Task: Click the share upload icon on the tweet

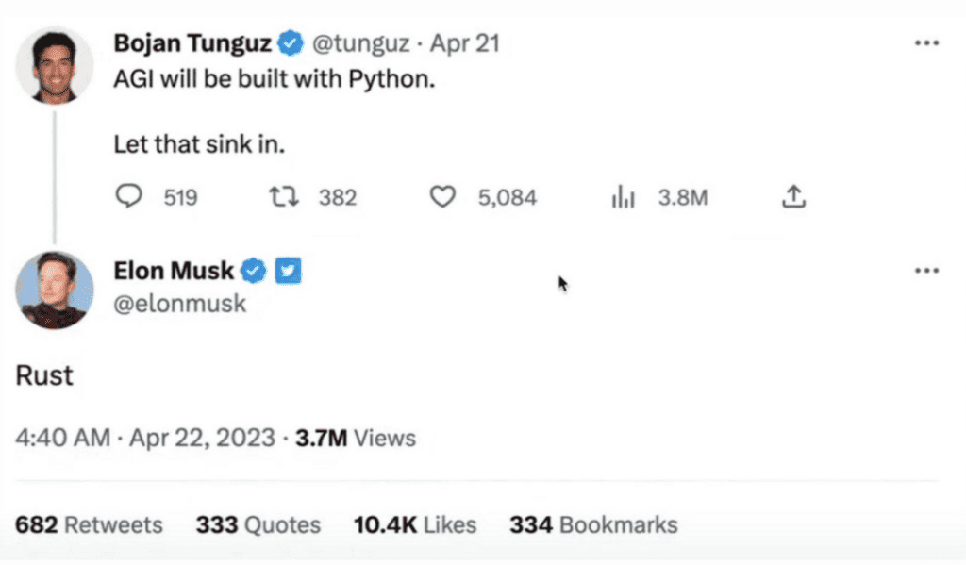Action: 794,197
